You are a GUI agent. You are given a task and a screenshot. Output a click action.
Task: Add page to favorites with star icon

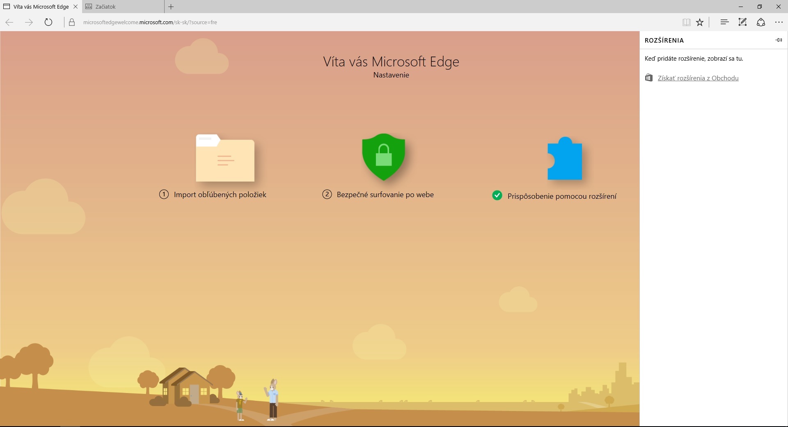tap(700, 22)
